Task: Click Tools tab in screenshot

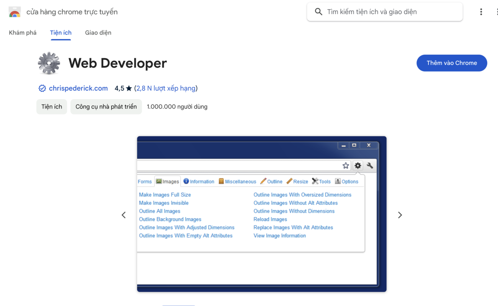Action: pyautogui.click(x=321, y=181)
